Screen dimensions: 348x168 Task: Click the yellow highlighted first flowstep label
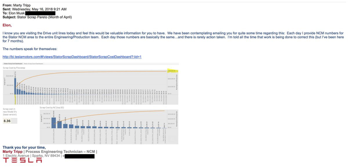(15, 100)
